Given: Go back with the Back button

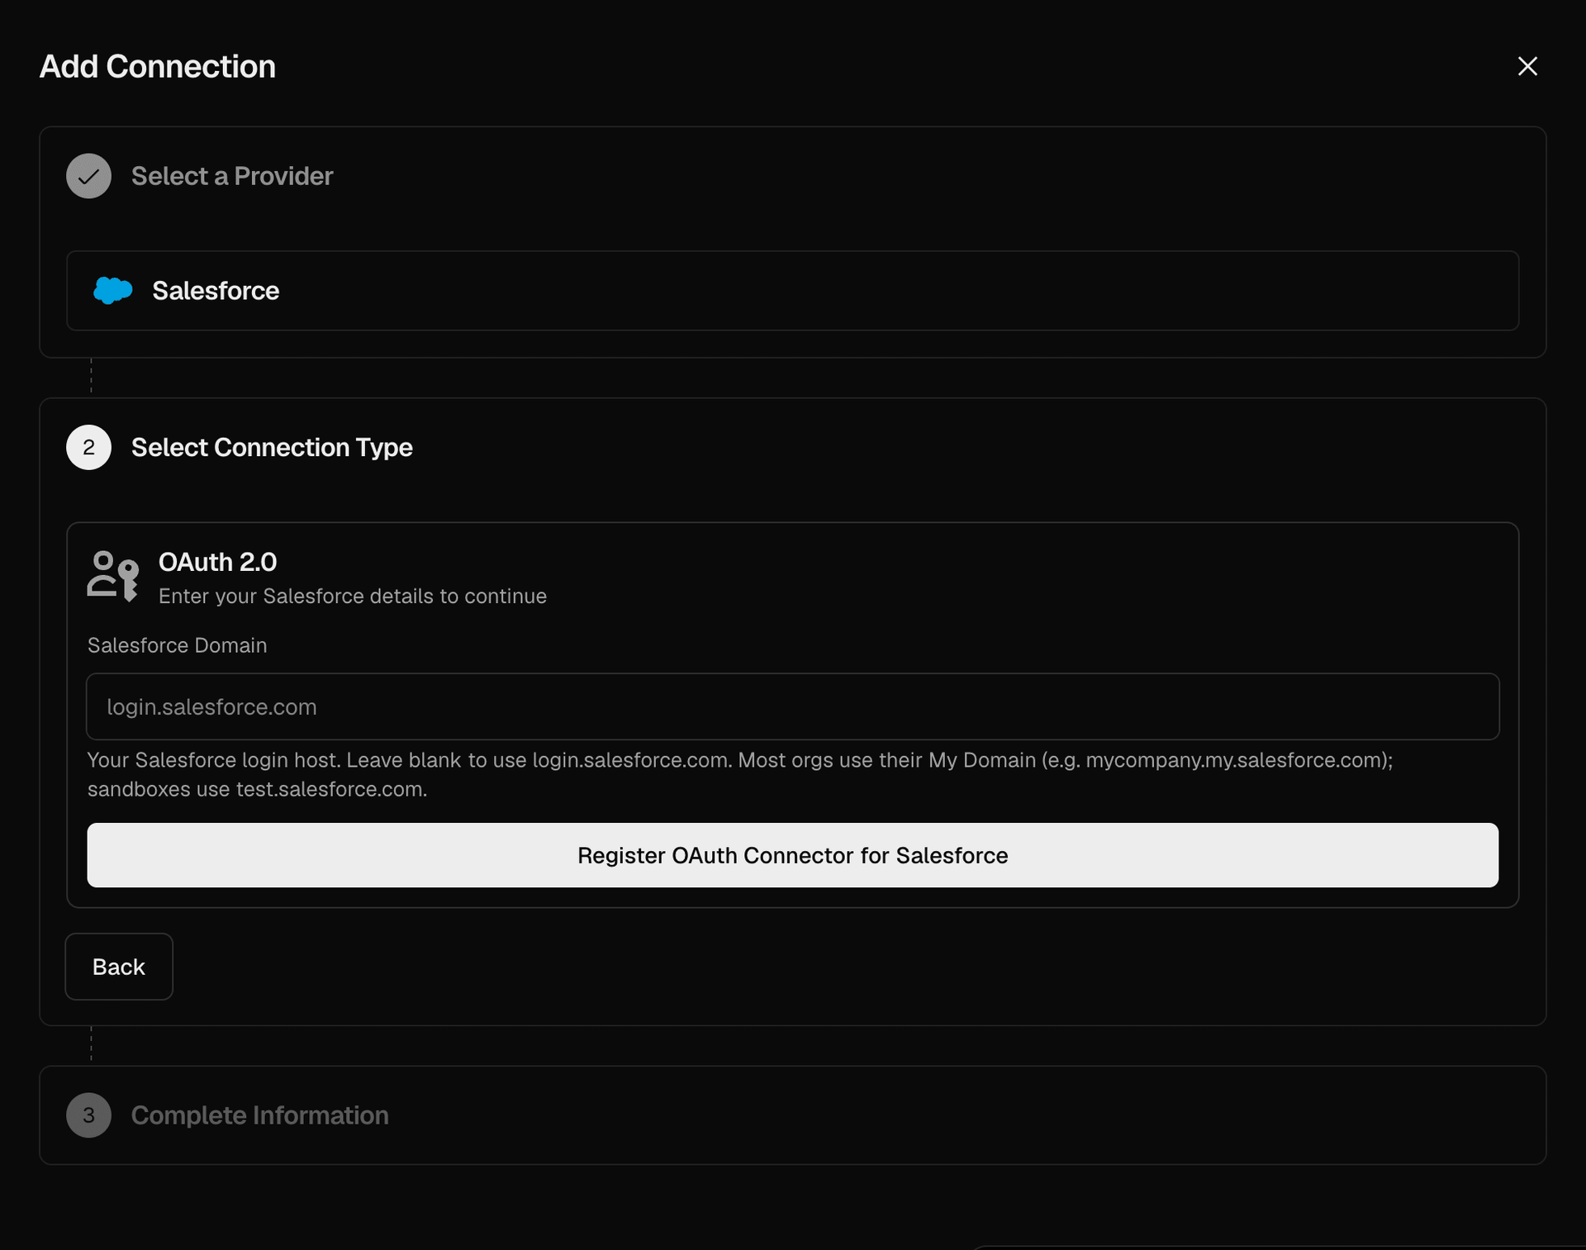Looking at the screenshot, I should (x=119, y=967).
